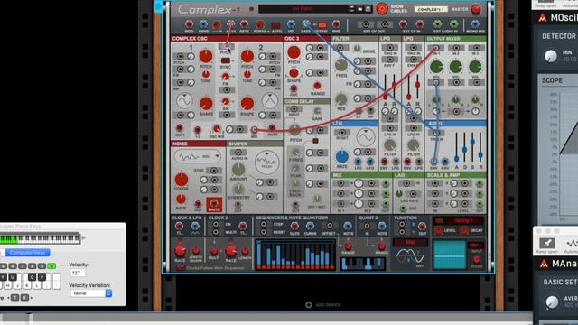Open the Function type display selector
Image resolution: width=578 pixels, height=325 pixels.
coord(411,242)
